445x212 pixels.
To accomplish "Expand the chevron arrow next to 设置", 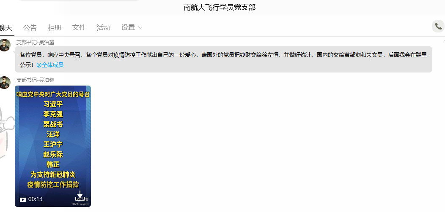I will (140, 28).
